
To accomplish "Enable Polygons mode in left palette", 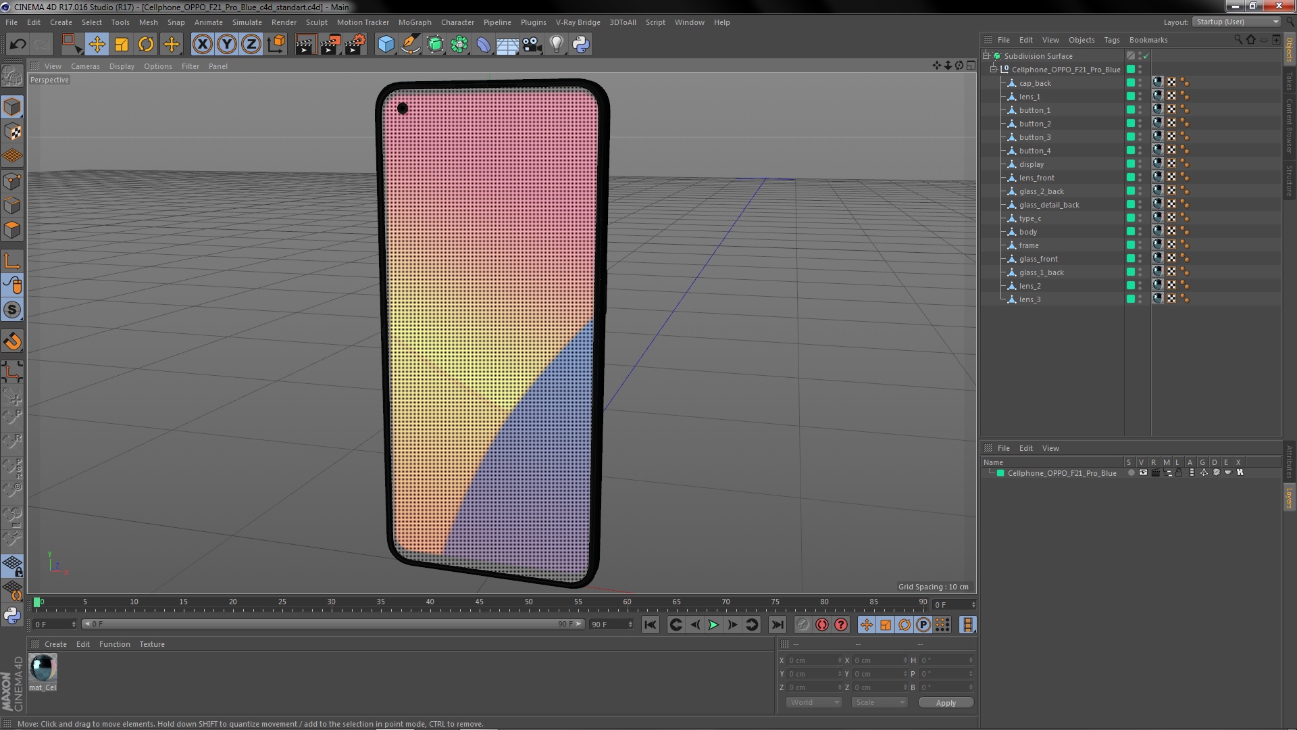I will pyautogui.click(x=12, y=230).
